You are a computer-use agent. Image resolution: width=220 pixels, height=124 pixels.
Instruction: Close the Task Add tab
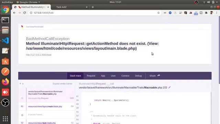click(x=87, y=7)
